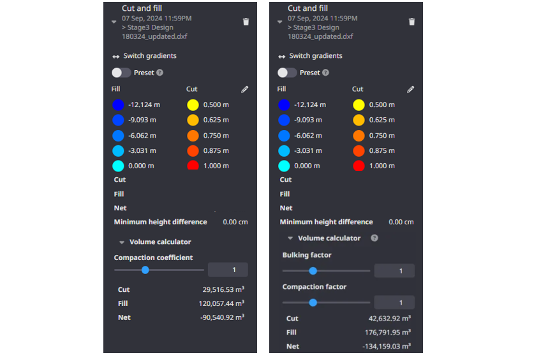Click the Compaction coefficient slider handle

145,270
